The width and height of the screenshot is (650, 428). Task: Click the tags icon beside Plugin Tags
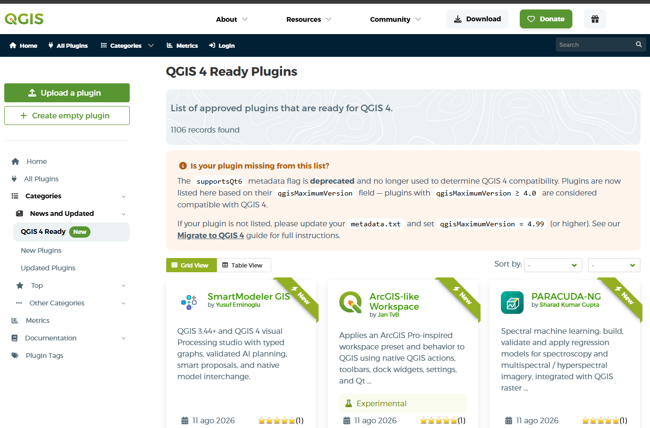pyautogui.click(x=15, y=356)
